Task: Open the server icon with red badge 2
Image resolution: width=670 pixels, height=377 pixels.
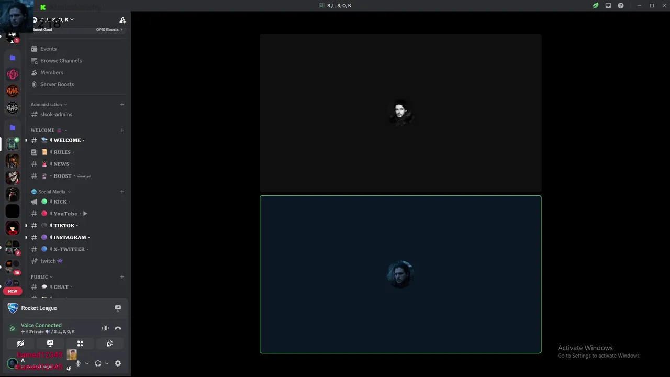Action: click(13, 248)
